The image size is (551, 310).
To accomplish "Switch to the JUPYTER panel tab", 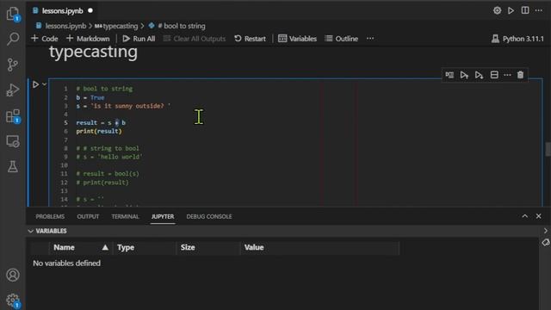I will click(x=163, y=216).
